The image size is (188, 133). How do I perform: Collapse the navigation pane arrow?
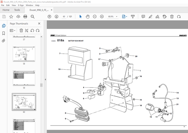[x=45, y=79]
